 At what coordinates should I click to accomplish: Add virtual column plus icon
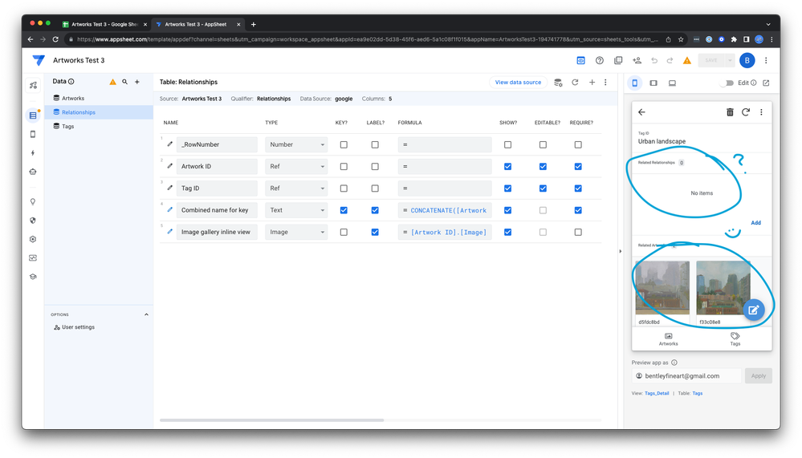tap(592, 83)
